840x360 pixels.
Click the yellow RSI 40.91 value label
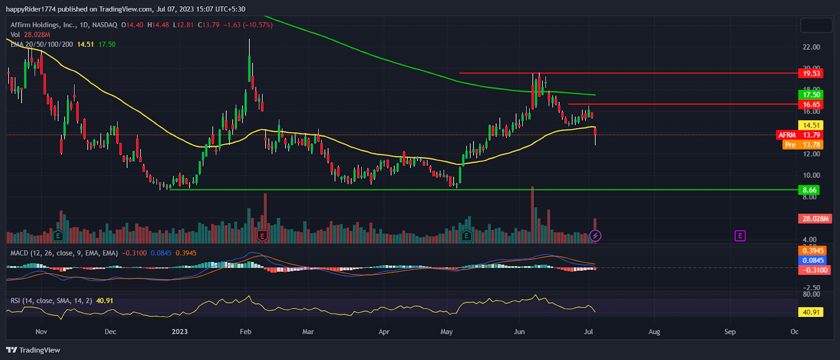coord(811,312)
